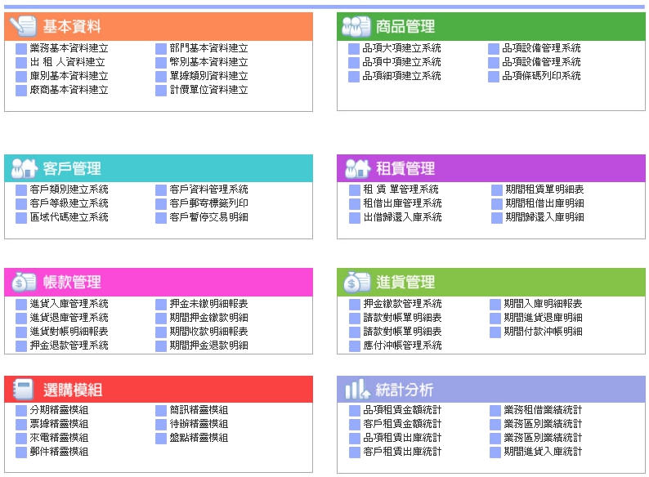Click the 客戶管理 header person-house icon

(x=24, y=168)
